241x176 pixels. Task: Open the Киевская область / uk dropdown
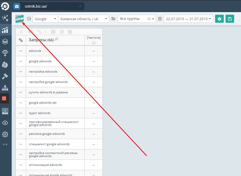pos(84,19)
